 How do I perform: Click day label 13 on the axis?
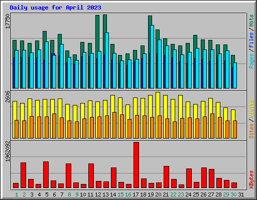105,194
